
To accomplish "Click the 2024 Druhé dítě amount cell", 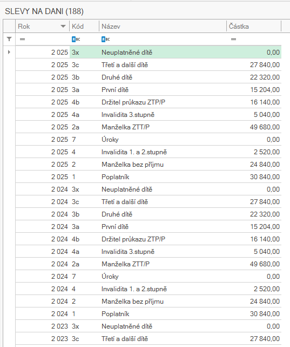I will [x=254, y=214].
